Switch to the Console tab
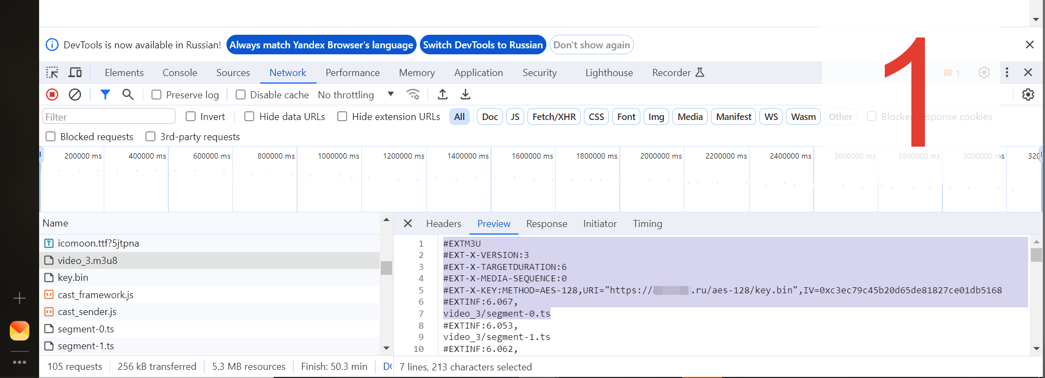This screenshot has width=1045, height=378. (x=180, y=73)
